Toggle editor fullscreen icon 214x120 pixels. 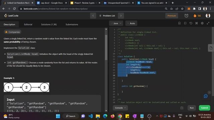coord(208,23)
